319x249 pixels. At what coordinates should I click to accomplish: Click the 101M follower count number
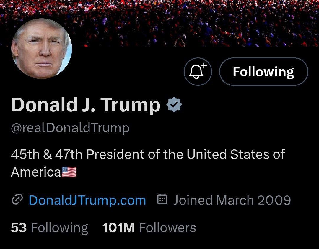(x=118, y=228)
